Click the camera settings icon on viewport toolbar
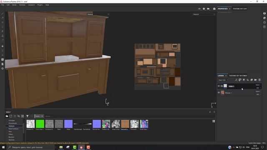Viewport: 267px width, 150px height. (x=209, y=9)
